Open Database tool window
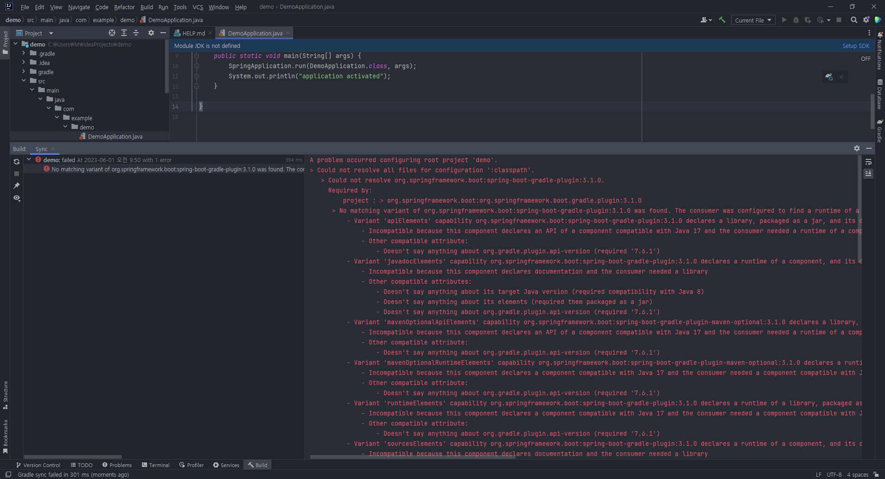Screen dimensions: 885x479 [x=879, y=94]
